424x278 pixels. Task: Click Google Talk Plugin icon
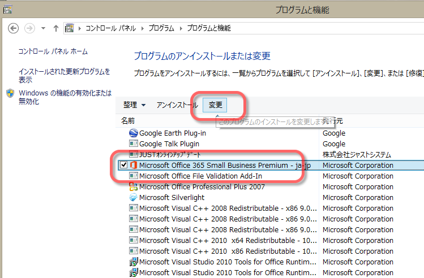tap(134, 144)
